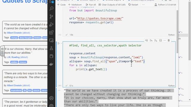Execute cell and below from cell toolbar

[x=156, y=40]
